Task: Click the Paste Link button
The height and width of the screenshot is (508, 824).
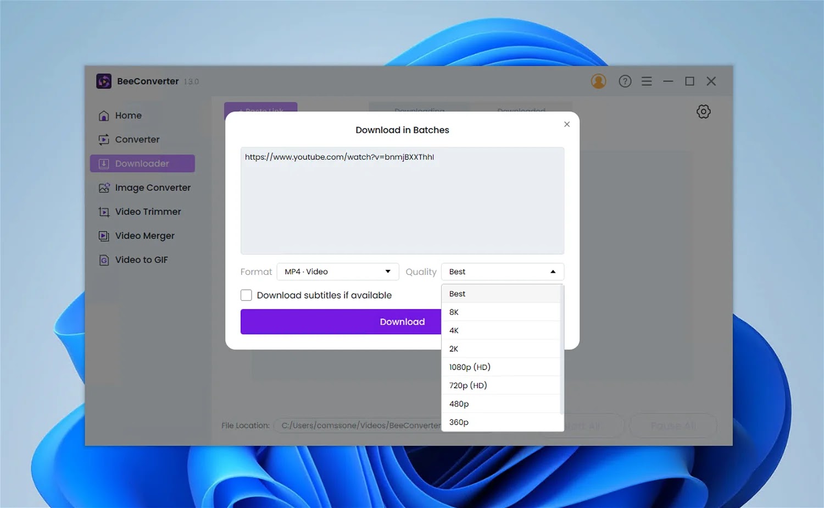Action: [x=261, y=107]
